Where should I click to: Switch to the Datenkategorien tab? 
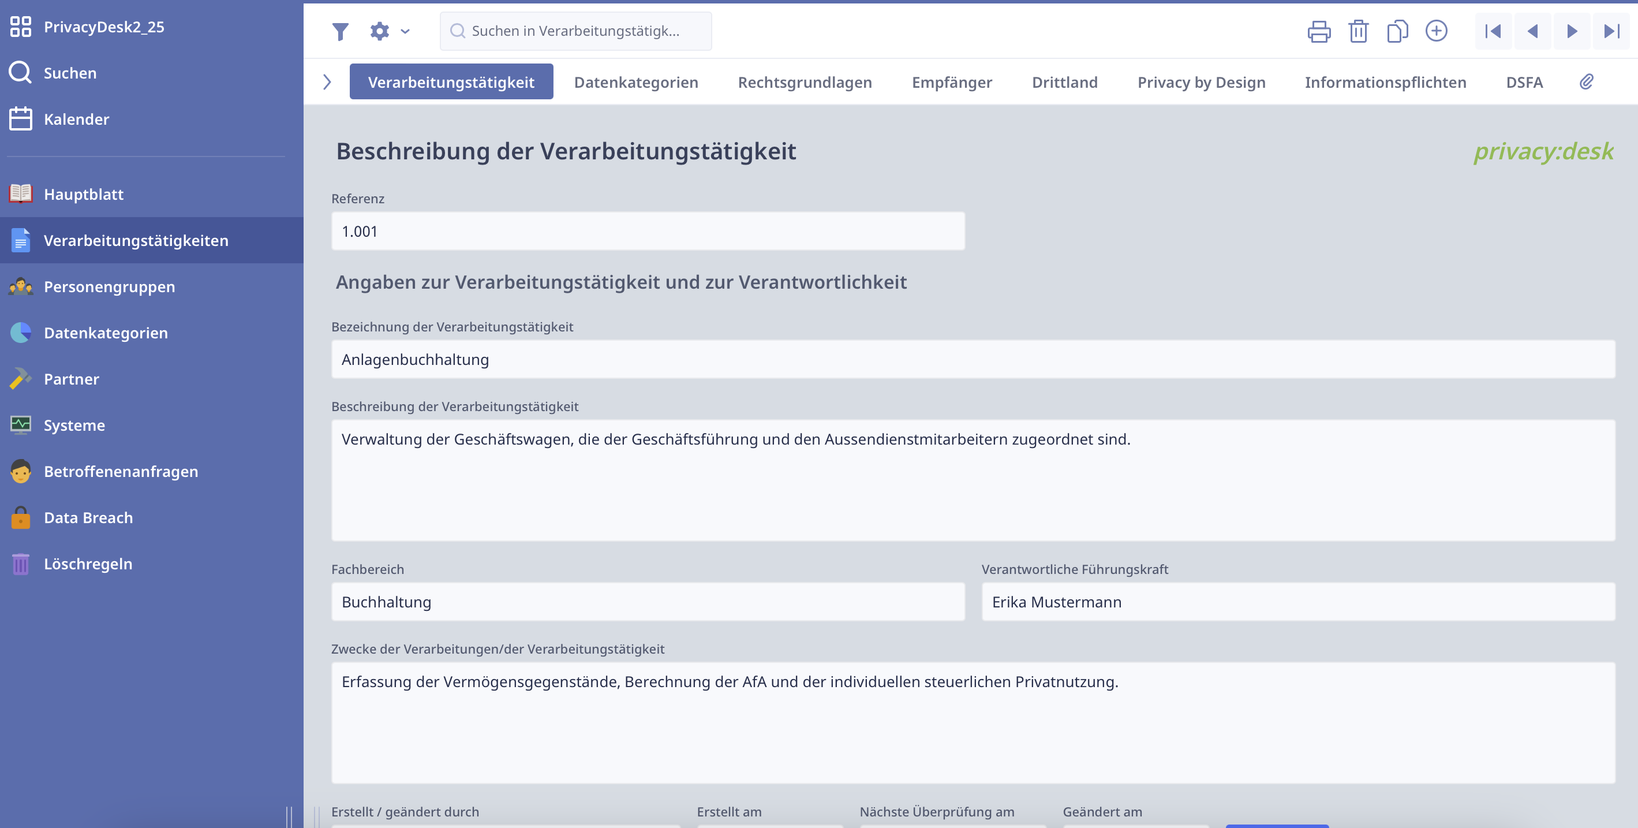tap(635, 82)
